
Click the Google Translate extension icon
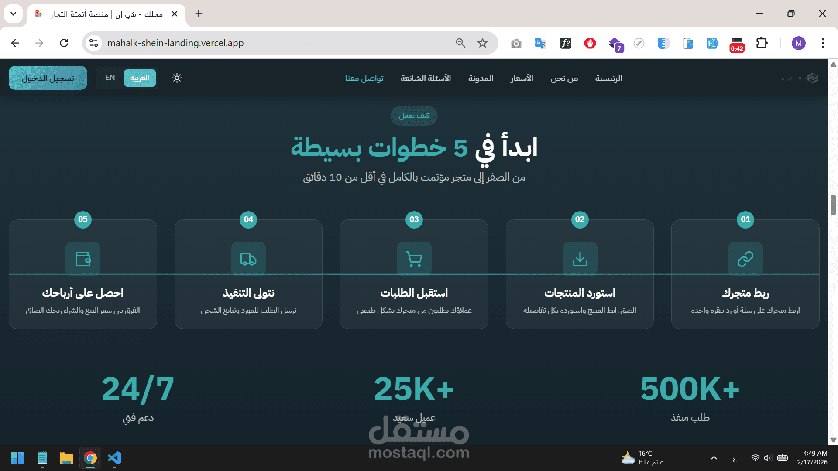pyautogui.click(x=540, y=43)
